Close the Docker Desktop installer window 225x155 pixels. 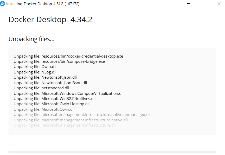point(219,4)
